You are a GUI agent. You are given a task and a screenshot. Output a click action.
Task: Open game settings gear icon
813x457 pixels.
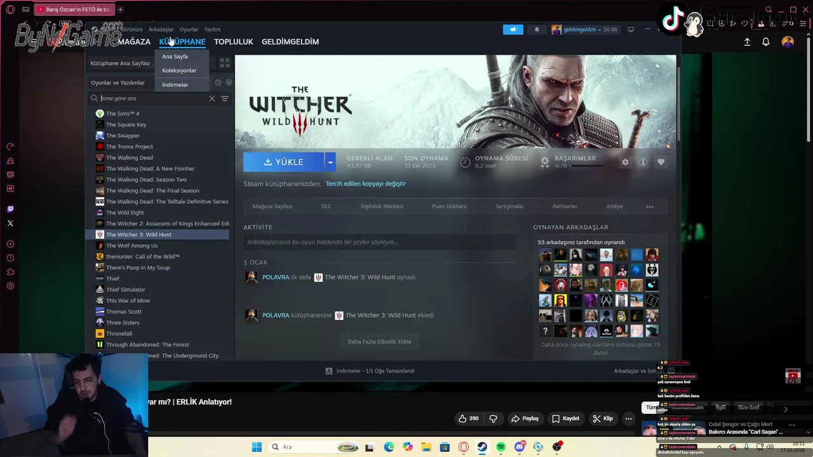click(625, 162)
